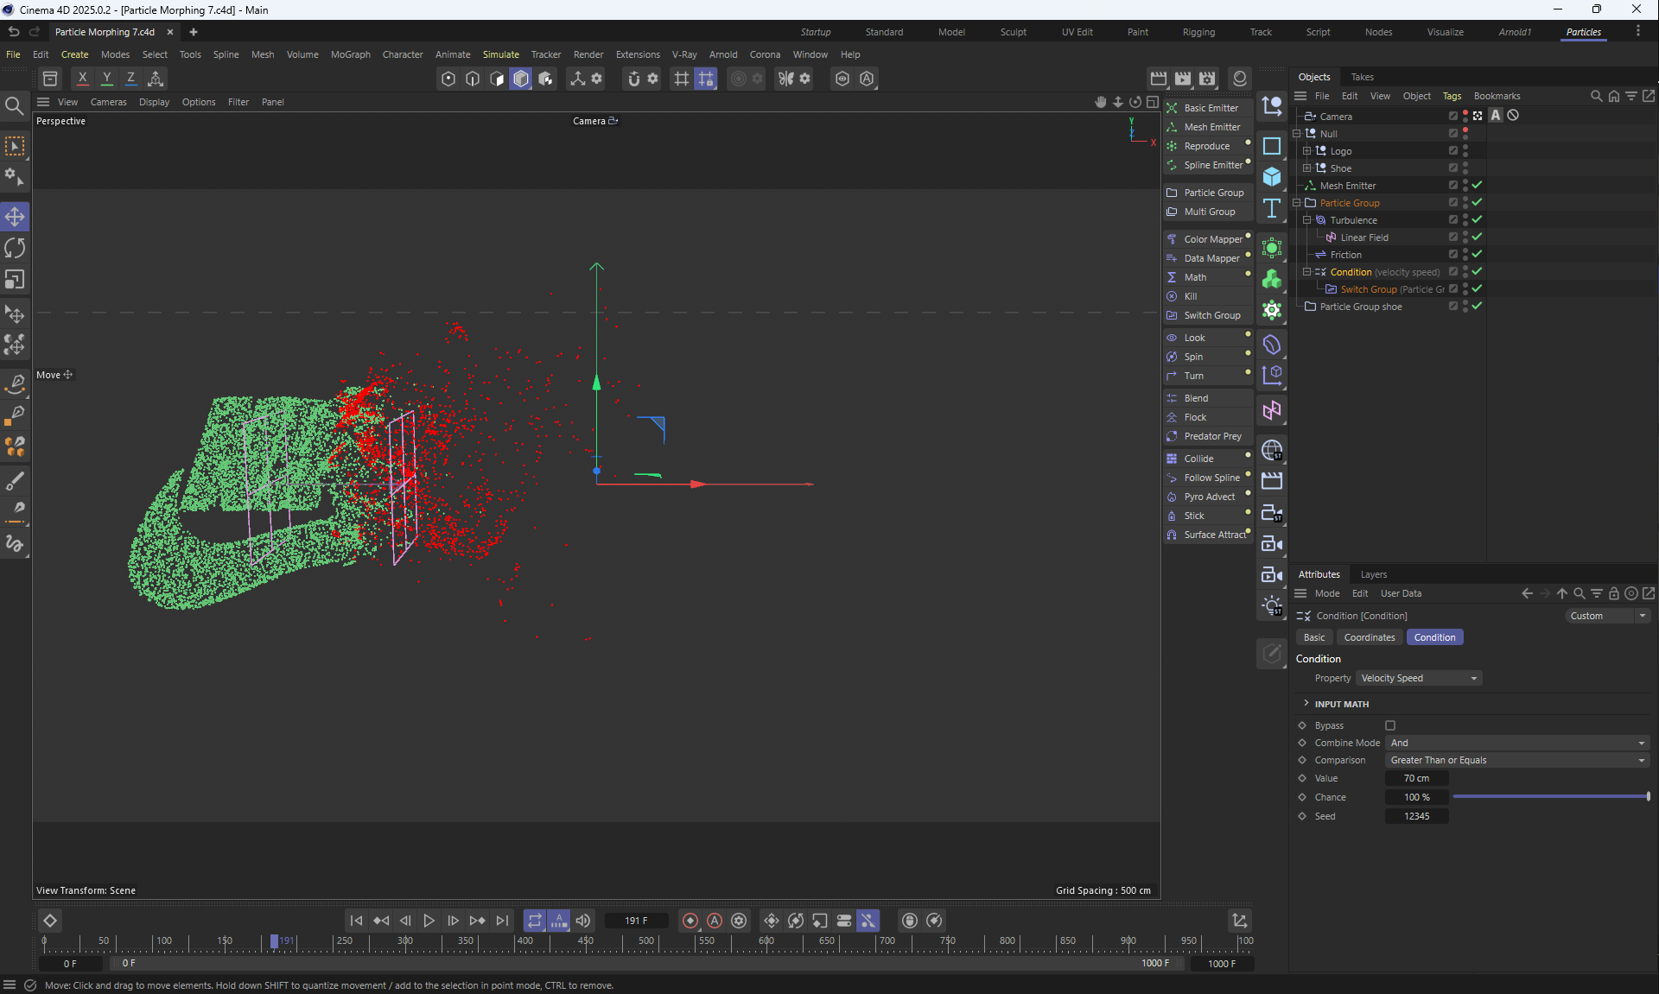
Task: Select the Move tool in left toolbar
Action: 15,217
